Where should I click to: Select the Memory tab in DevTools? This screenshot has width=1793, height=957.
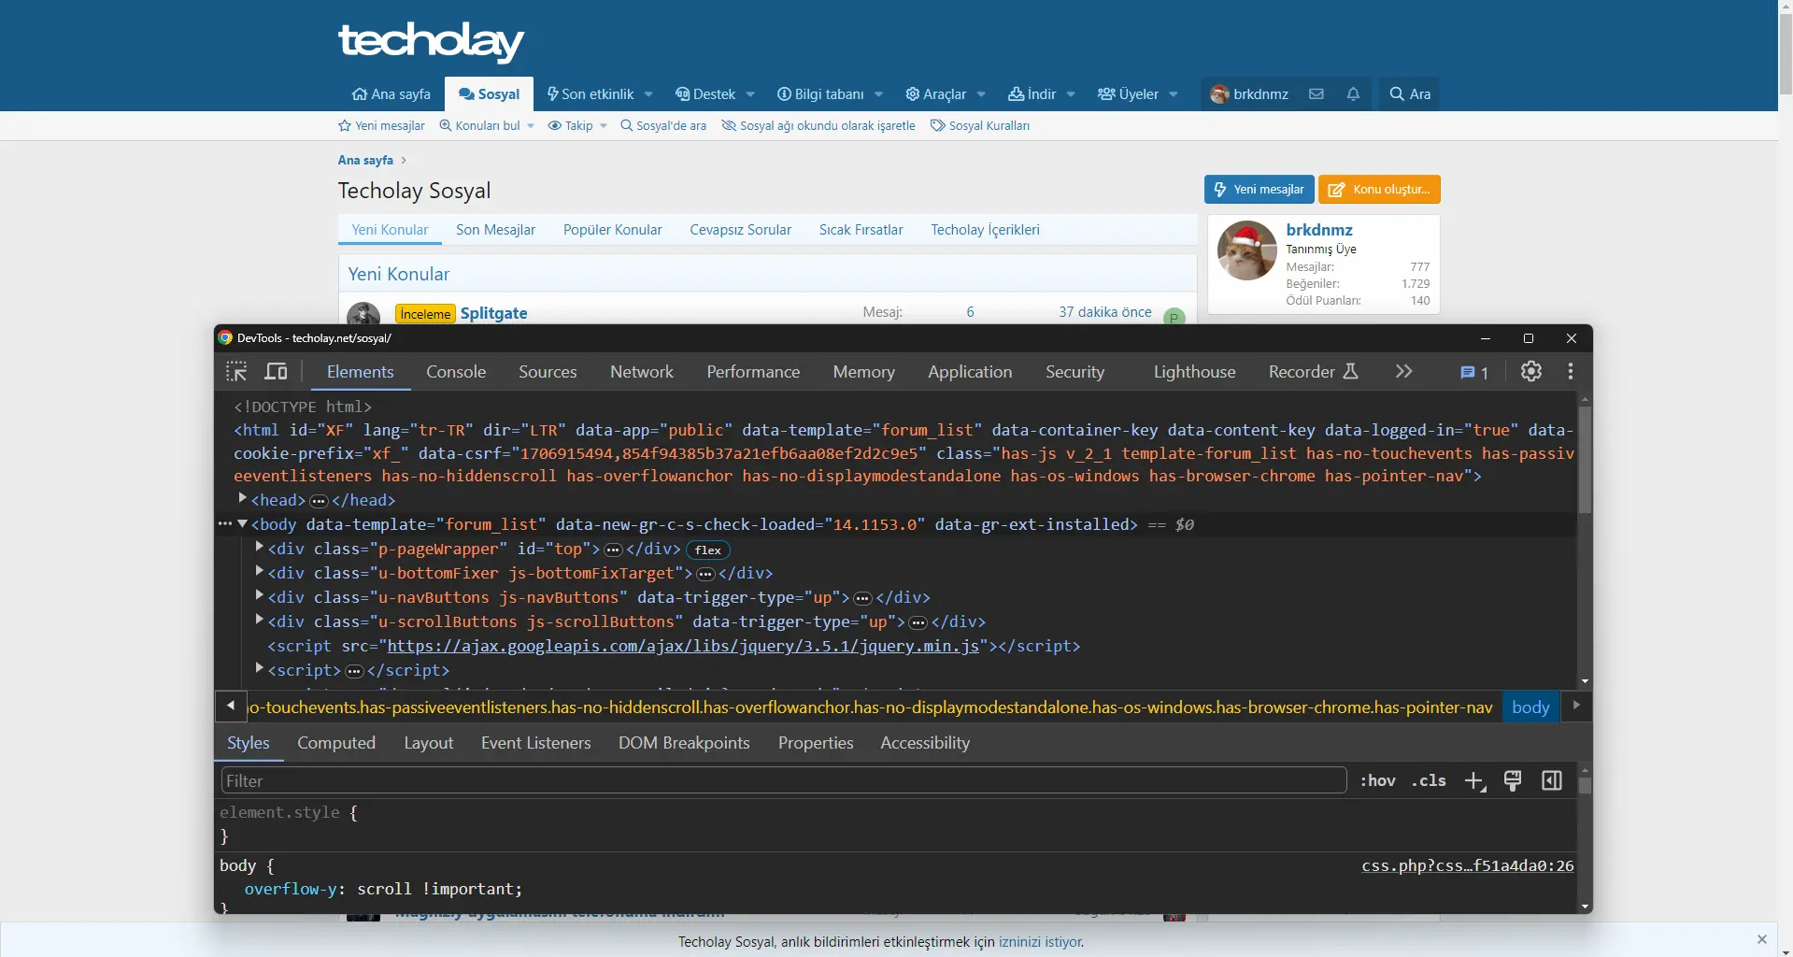[864, 372]
